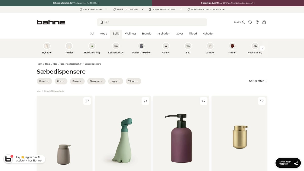The width and height of the screenshot is (304, 171).
Task: Click the Søg search field
Action: [152, 22]
